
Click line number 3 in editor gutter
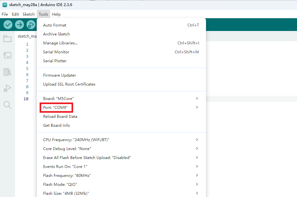pos(27,57)
